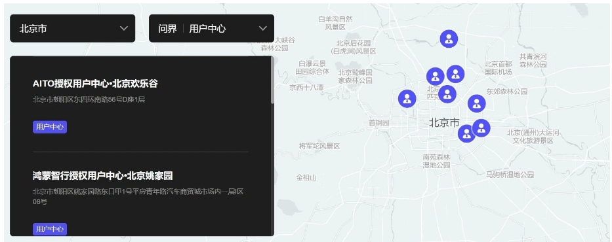This screenshot has height=242, width=612.
Task: Click the large 北京市 label on the map
Action: pyautogui.click(x=444, y=123)
